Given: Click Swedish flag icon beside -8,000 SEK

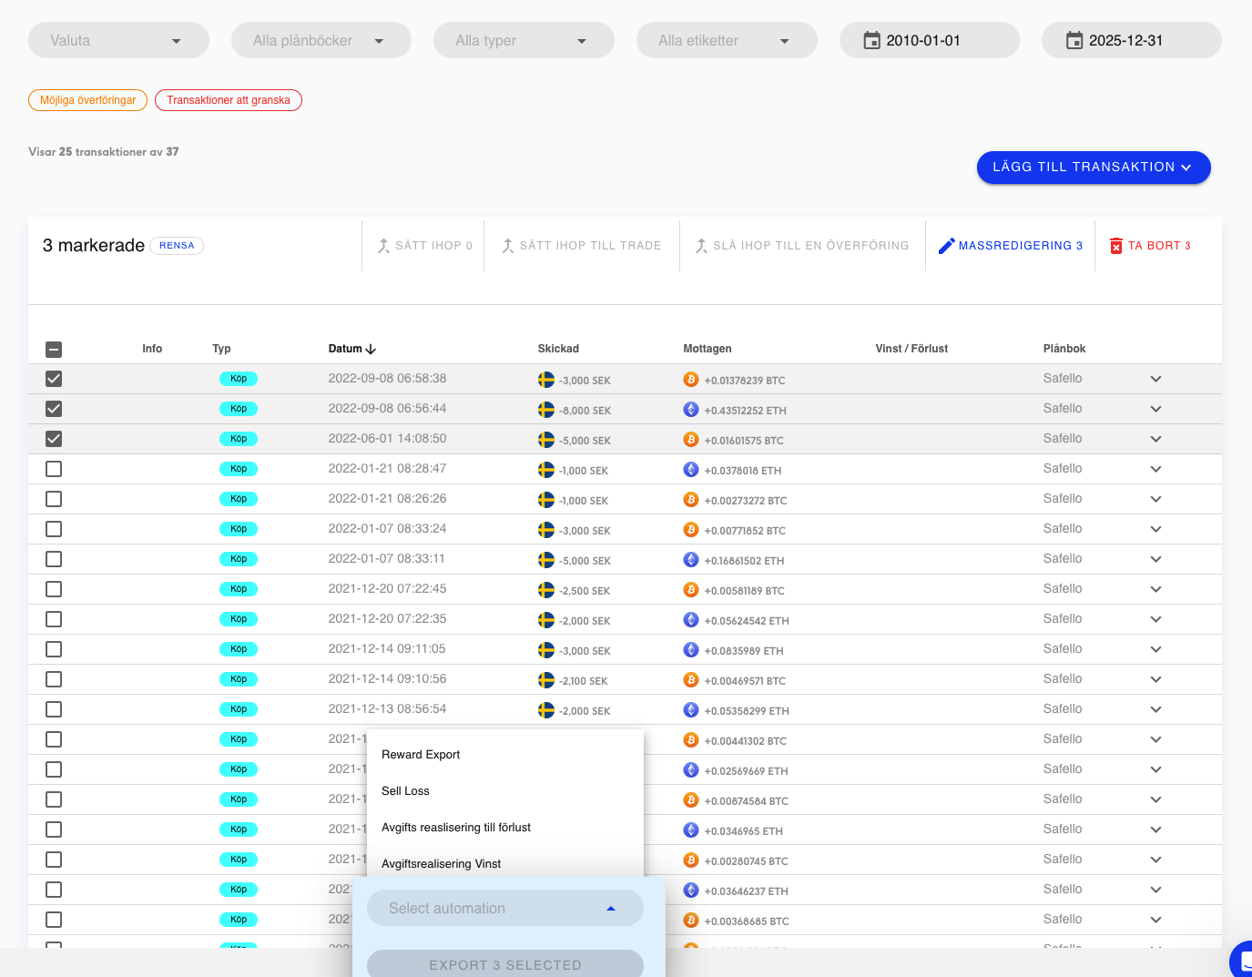Looking at the screenshot, I should (x=546, y=410).
